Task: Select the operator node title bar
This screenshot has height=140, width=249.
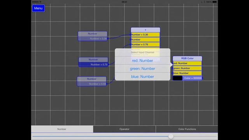Action: coord(145,30)
